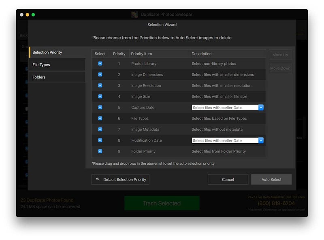The image size is (324, 240).
Task: Switch to the File Types tab
Action: coord(57,65)
